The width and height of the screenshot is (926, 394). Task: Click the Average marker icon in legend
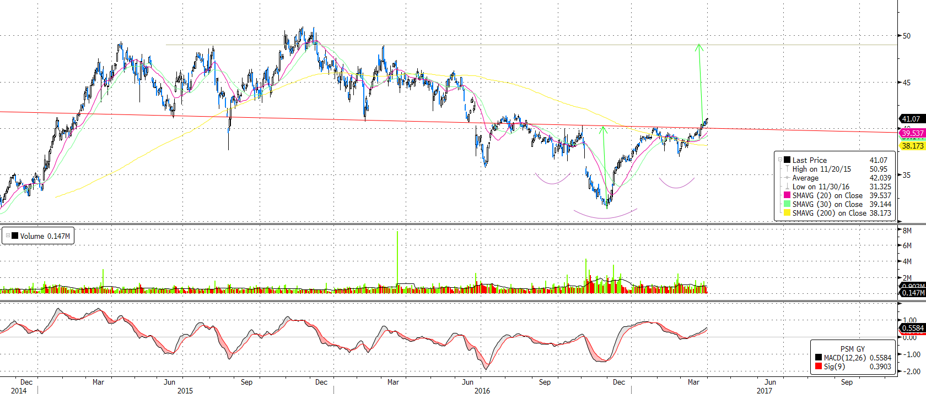[787, 178]
